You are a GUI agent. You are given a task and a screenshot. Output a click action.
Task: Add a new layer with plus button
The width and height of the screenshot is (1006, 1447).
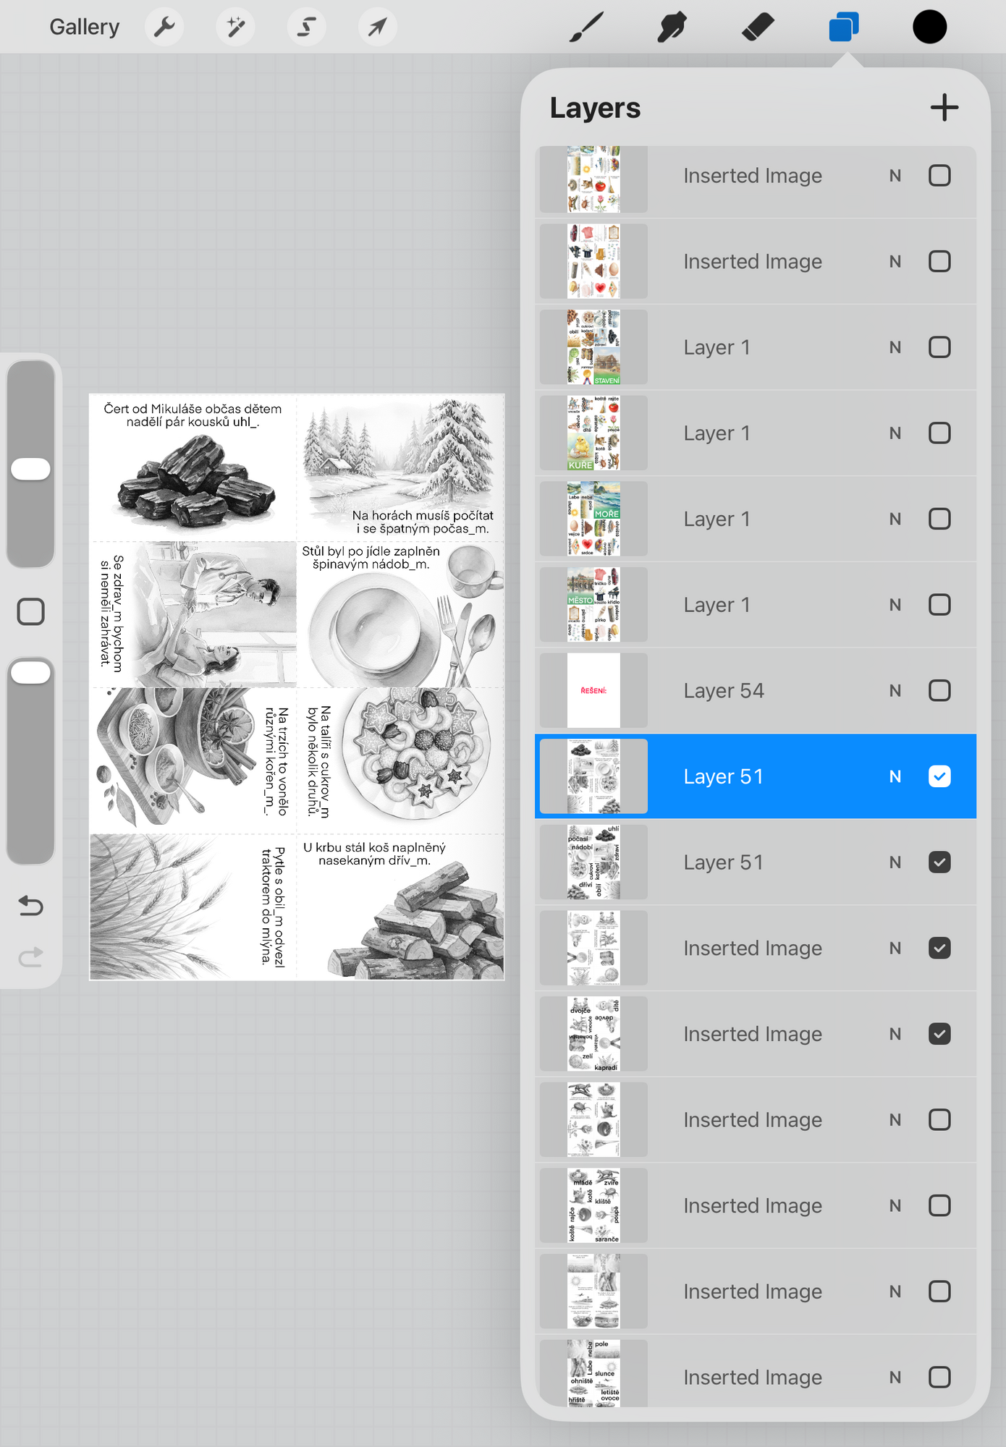pos(944,108)
